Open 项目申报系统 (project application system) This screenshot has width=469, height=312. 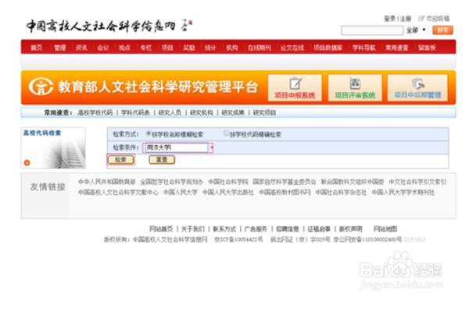pos(295,88)
